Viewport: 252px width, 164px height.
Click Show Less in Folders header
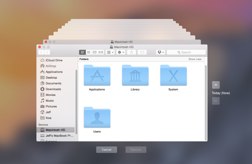(x=195, y=59)
